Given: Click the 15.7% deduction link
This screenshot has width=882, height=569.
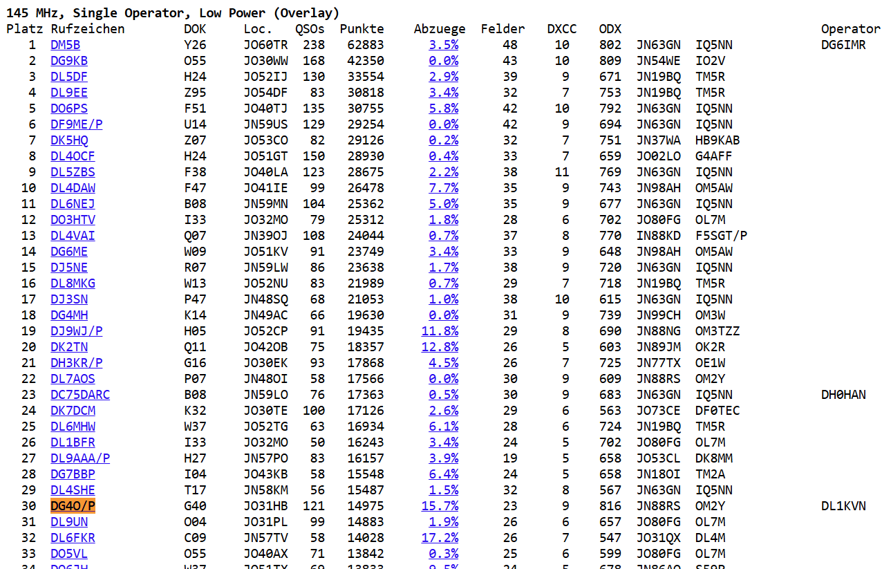Looking at the screenshot, I should pyautogui.click(x=440, y=506).
